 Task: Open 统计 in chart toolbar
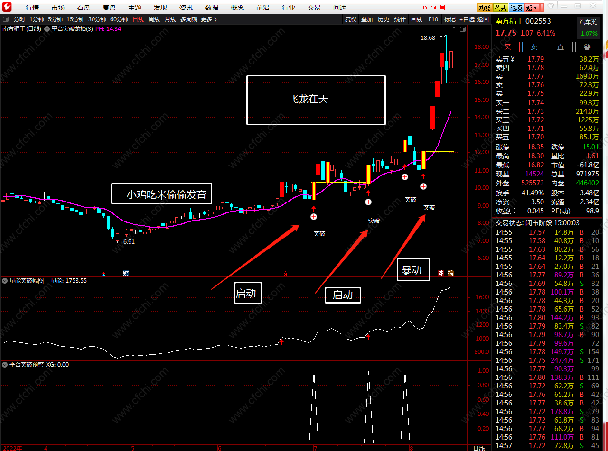click(x=400, y=19)
